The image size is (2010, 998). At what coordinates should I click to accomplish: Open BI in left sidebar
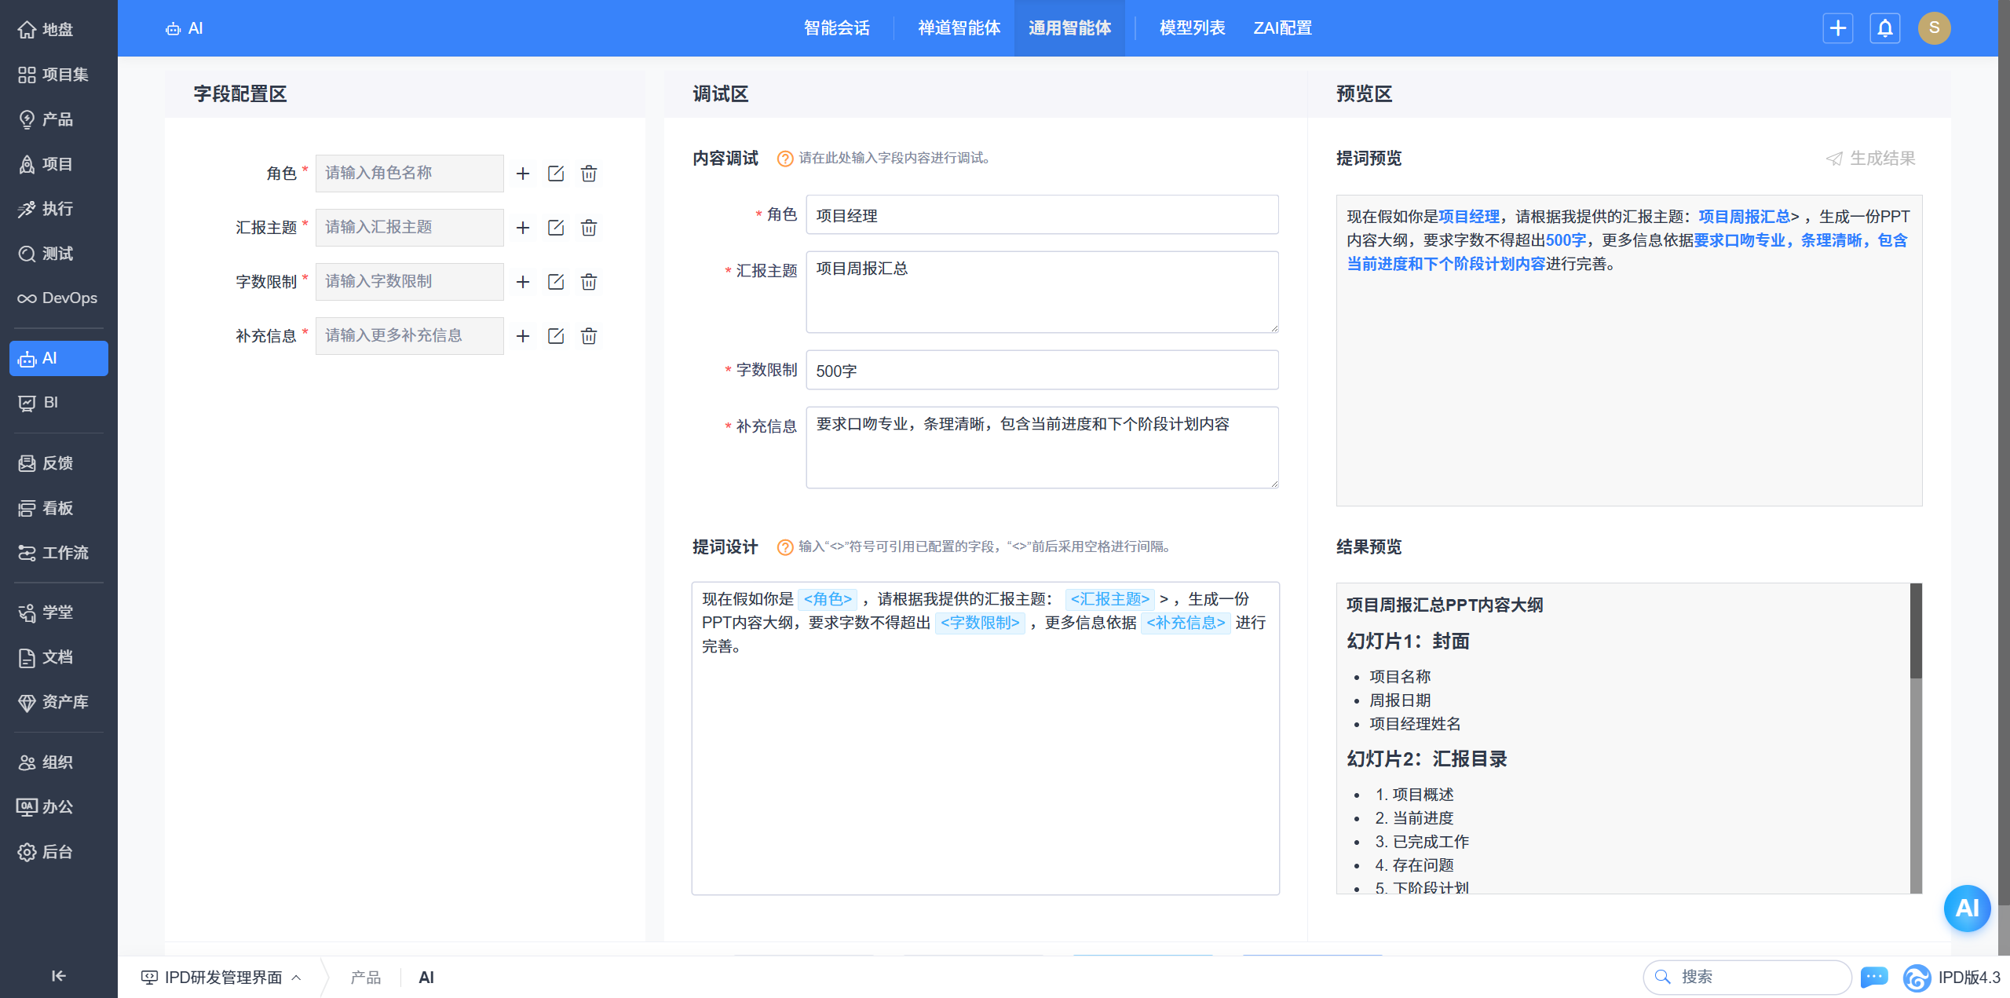(x=50, y=403)
